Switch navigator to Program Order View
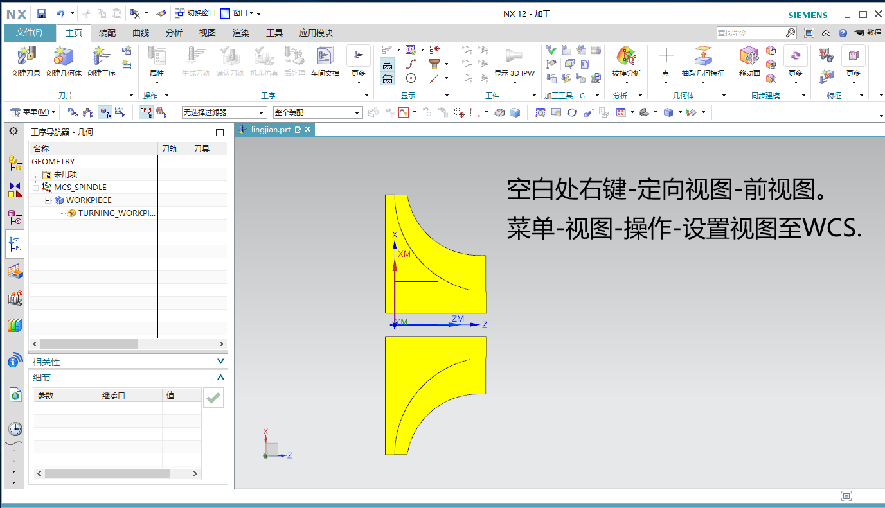The width and height of the screenshot is (885, 508). pyautogui.click(x=73, y=112)
